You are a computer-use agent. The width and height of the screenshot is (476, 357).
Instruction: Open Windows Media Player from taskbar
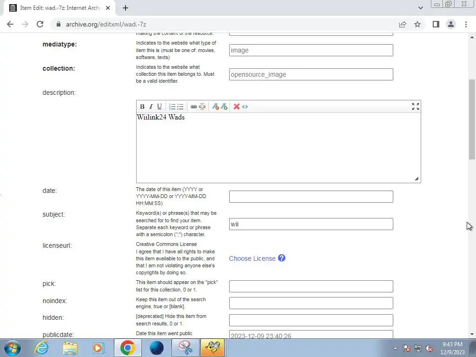click(99, 348)
